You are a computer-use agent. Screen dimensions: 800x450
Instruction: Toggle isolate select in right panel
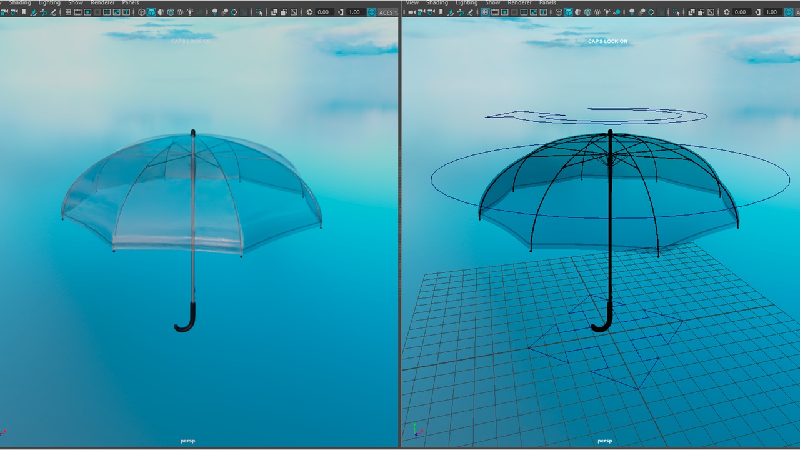click(676, 12)
